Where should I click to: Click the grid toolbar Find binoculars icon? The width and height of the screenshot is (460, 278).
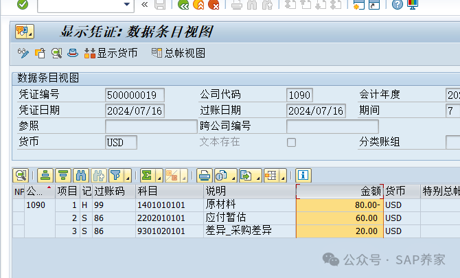click(x=81, y=175)
